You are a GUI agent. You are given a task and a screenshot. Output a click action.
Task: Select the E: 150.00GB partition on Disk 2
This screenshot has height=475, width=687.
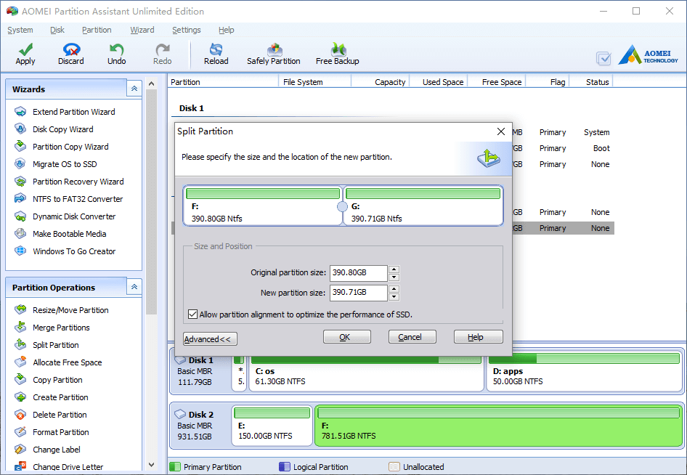[272, 426]
